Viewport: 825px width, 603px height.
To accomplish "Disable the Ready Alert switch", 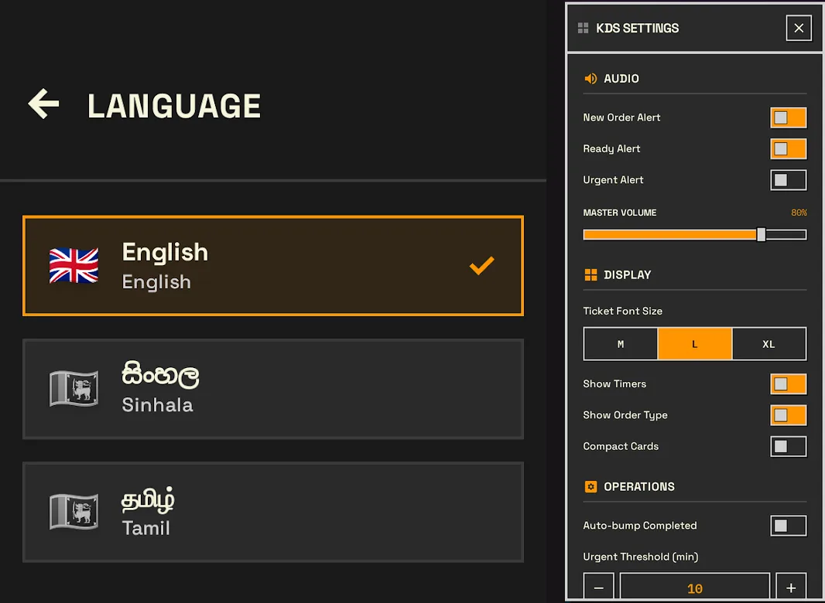I will tap(788, 148).
